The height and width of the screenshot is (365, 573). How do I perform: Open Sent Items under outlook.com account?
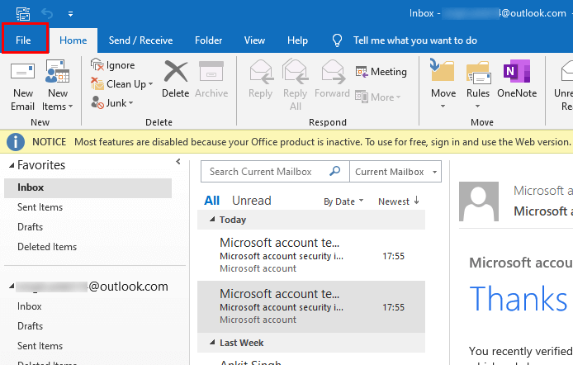pos(40,346)
